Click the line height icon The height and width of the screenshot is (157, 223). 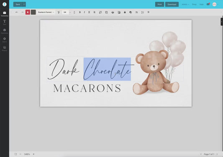74,12
